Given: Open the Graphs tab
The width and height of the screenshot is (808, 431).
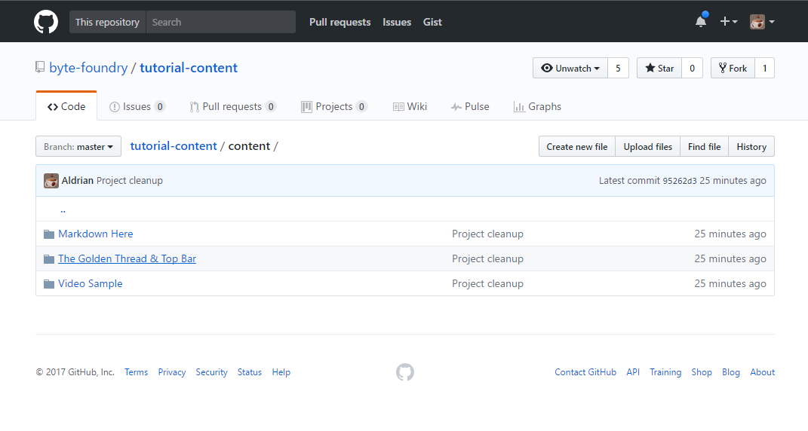Looking at the screenshot, I should click(537, 106).
